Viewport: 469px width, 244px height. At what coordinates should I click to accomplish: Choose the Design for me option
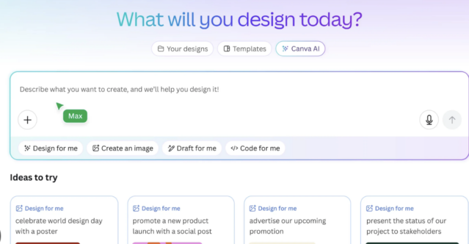pyautogui.click(x=51, y=148)
